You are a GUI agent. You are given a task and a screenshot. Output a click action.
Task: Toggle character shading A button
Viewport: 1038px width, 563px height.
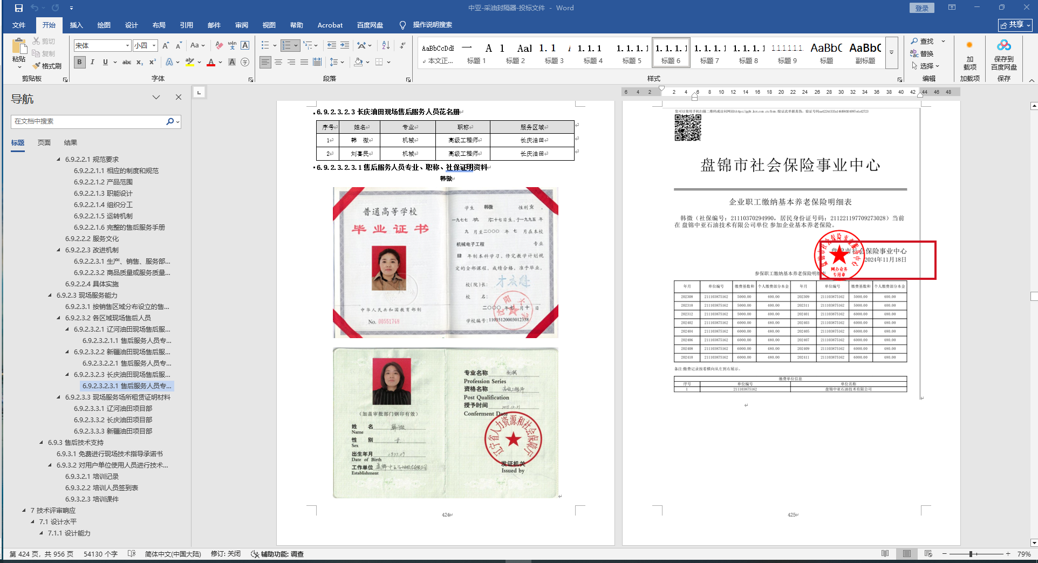232,62
